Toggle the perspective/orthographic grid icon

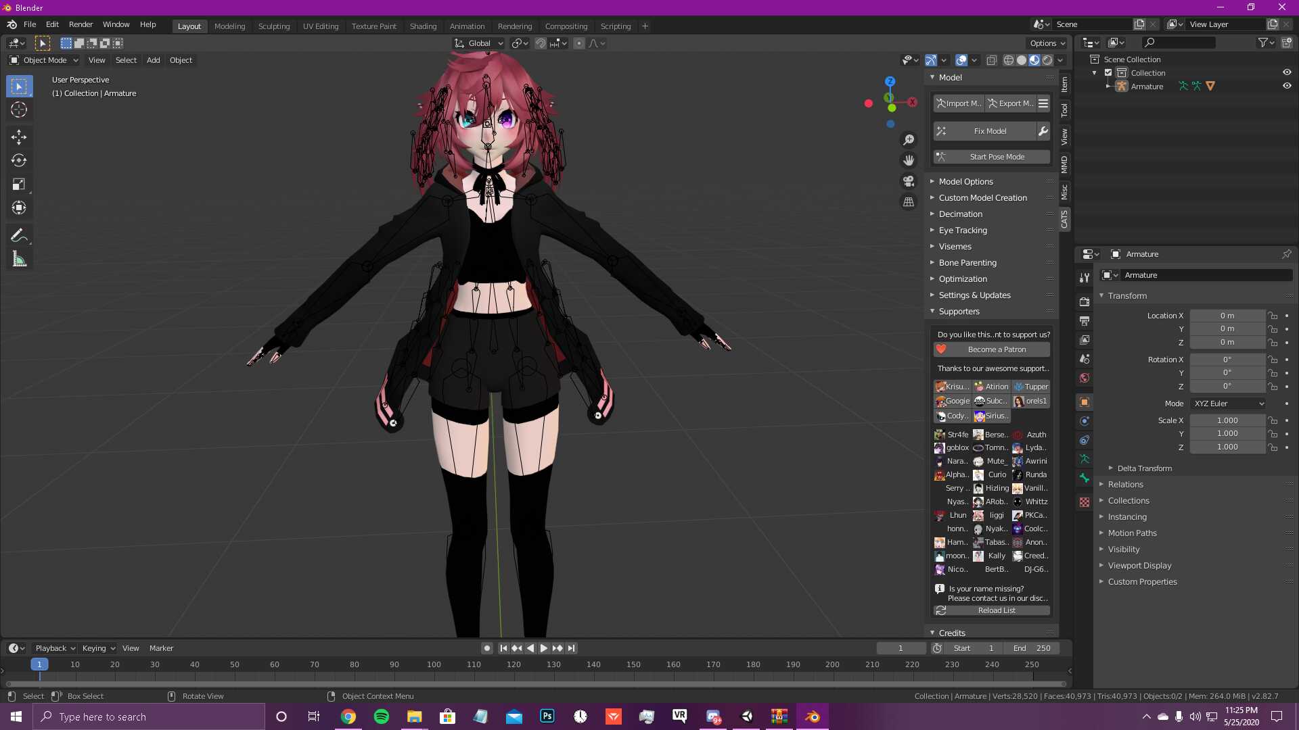click(909, 202)
